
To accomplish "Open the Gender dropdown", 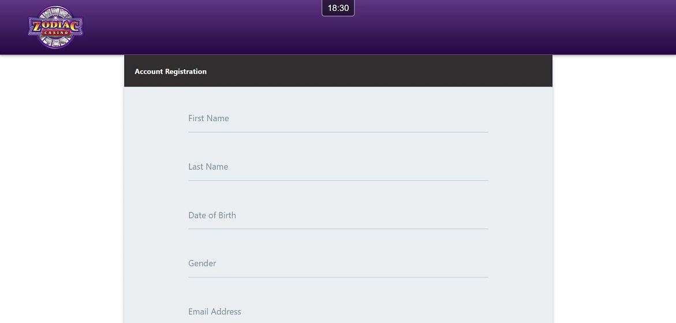I will click(338, 264).
